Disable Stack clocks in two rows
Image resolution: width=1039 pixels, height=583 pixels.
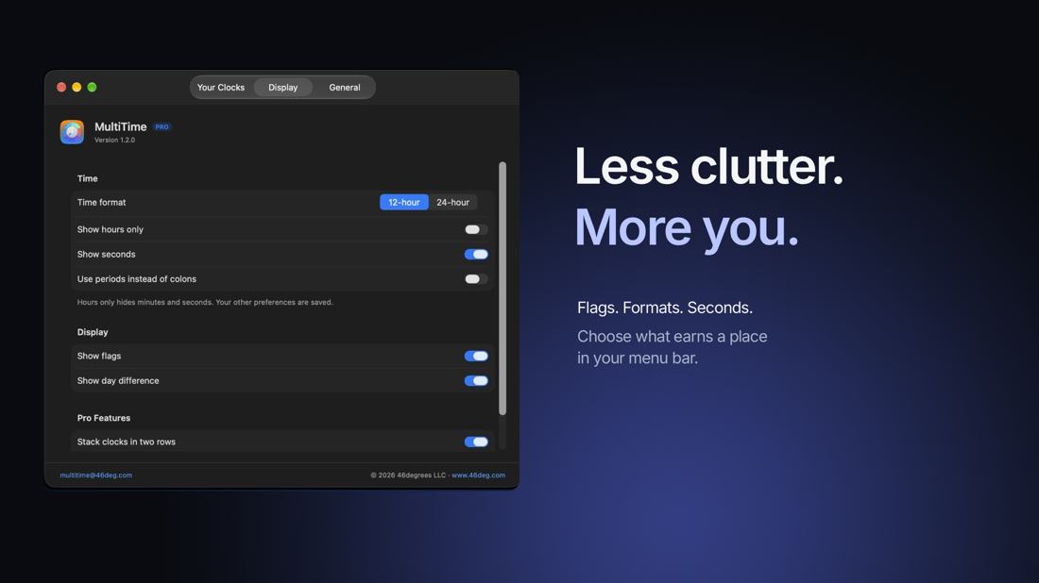pos(476,442)
